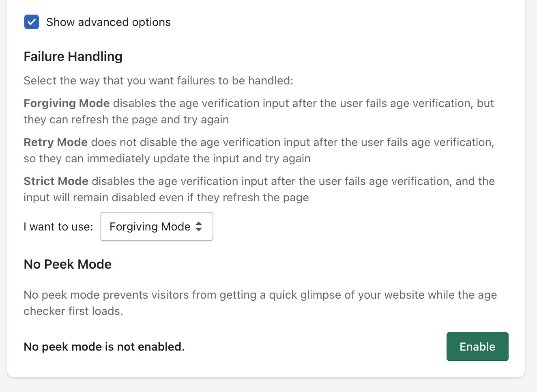Click the bold 'Retry Mode' label text
The width and height of the screenshot is (537, 392).
56,142
